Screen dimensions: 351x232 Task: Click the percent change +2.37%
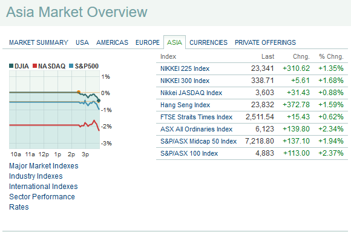331,153
